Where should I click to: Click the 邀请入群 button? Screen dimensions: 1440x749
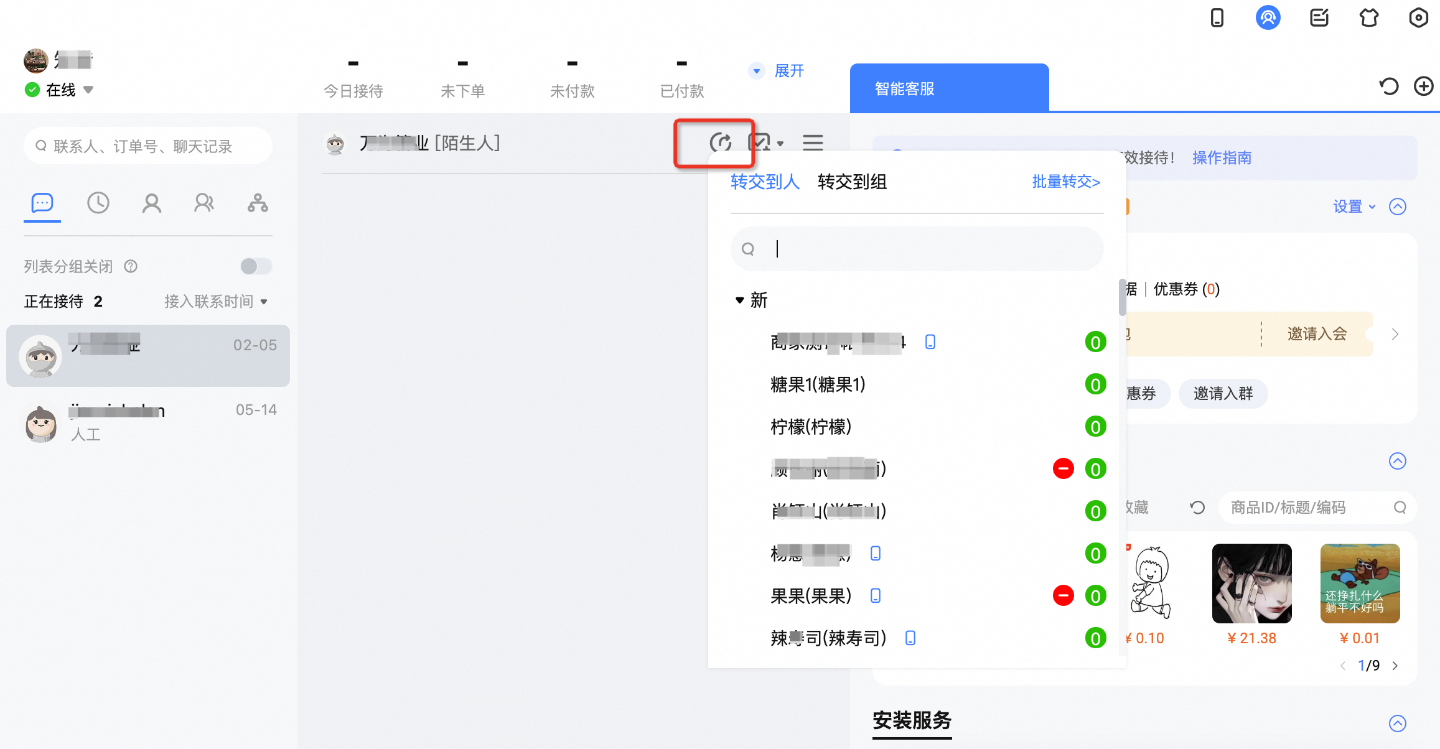click(x=1223, y=394)
